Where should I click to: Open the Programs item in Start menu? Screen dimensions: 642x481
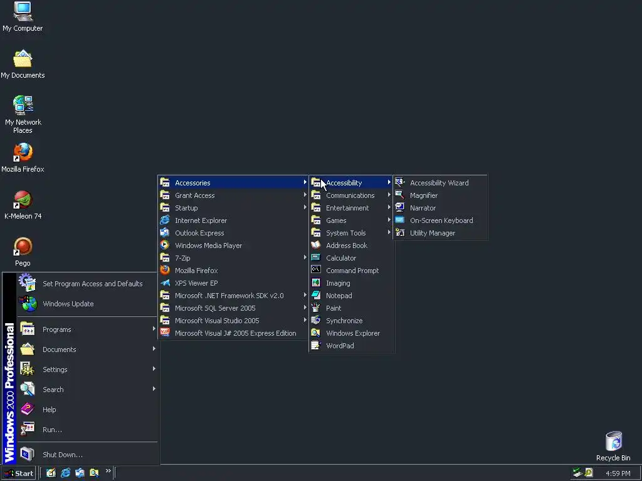(87, 329)
